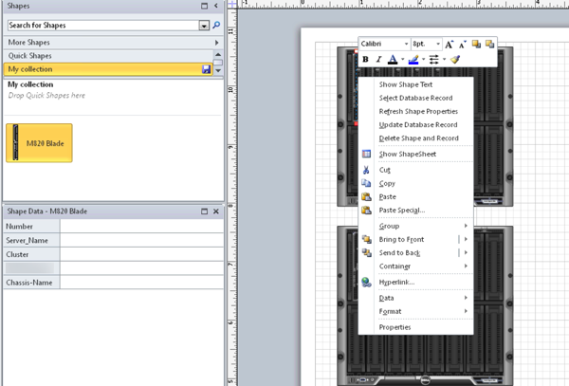Click the save stencil icon on My collection
The image size is (569, 386).
tap(207, 70)
